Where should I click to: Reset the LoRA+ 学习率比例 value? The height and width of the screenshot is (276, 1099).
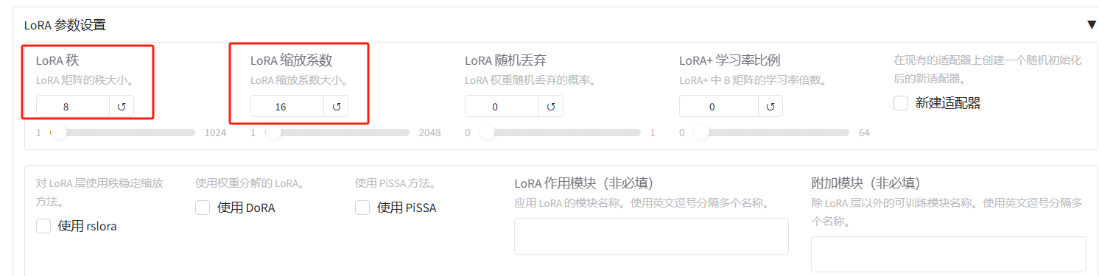point(770,107)
